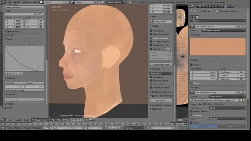The image size is (251, 141).
Task: Delete the Default screen layout
Action: 67,2
